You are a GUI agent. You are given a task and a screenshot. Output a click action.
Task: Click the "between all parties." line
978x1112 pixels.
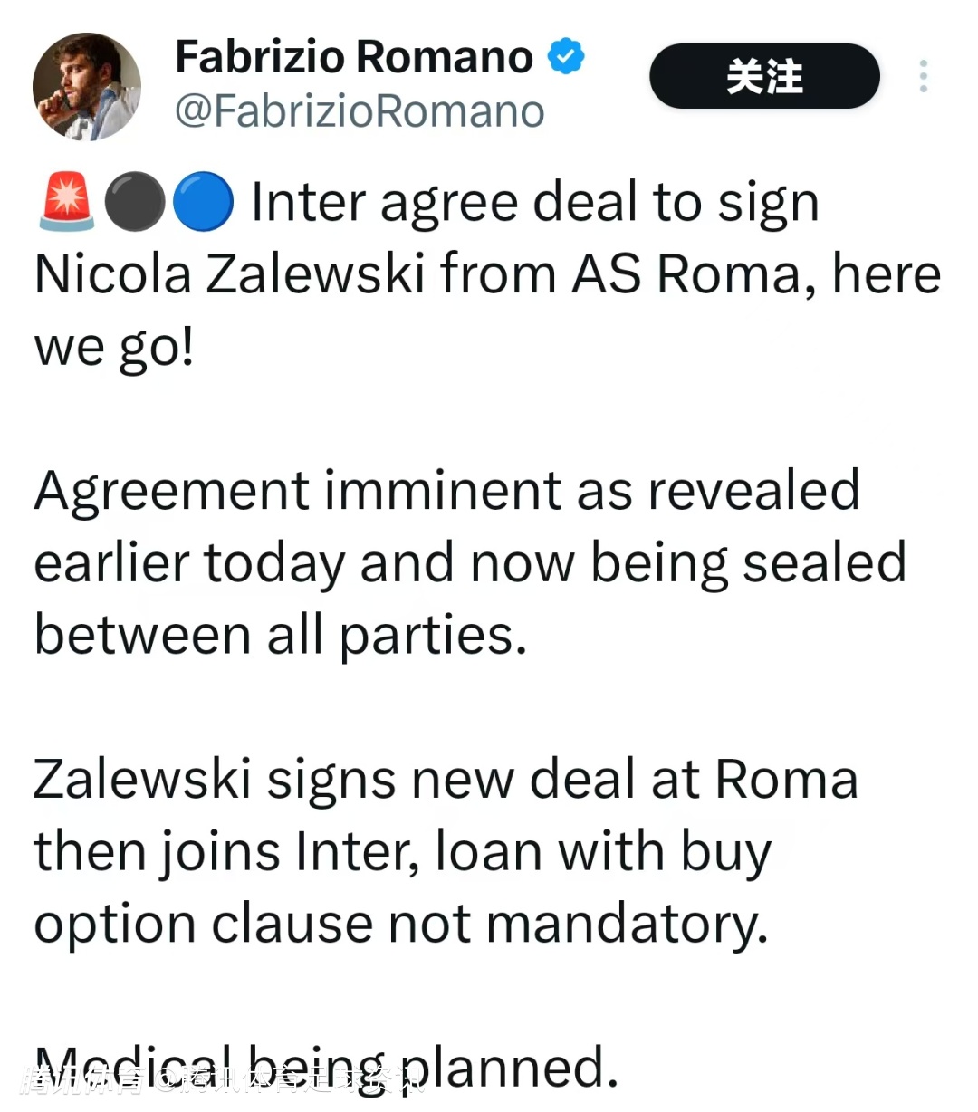(x=281, y=635)
